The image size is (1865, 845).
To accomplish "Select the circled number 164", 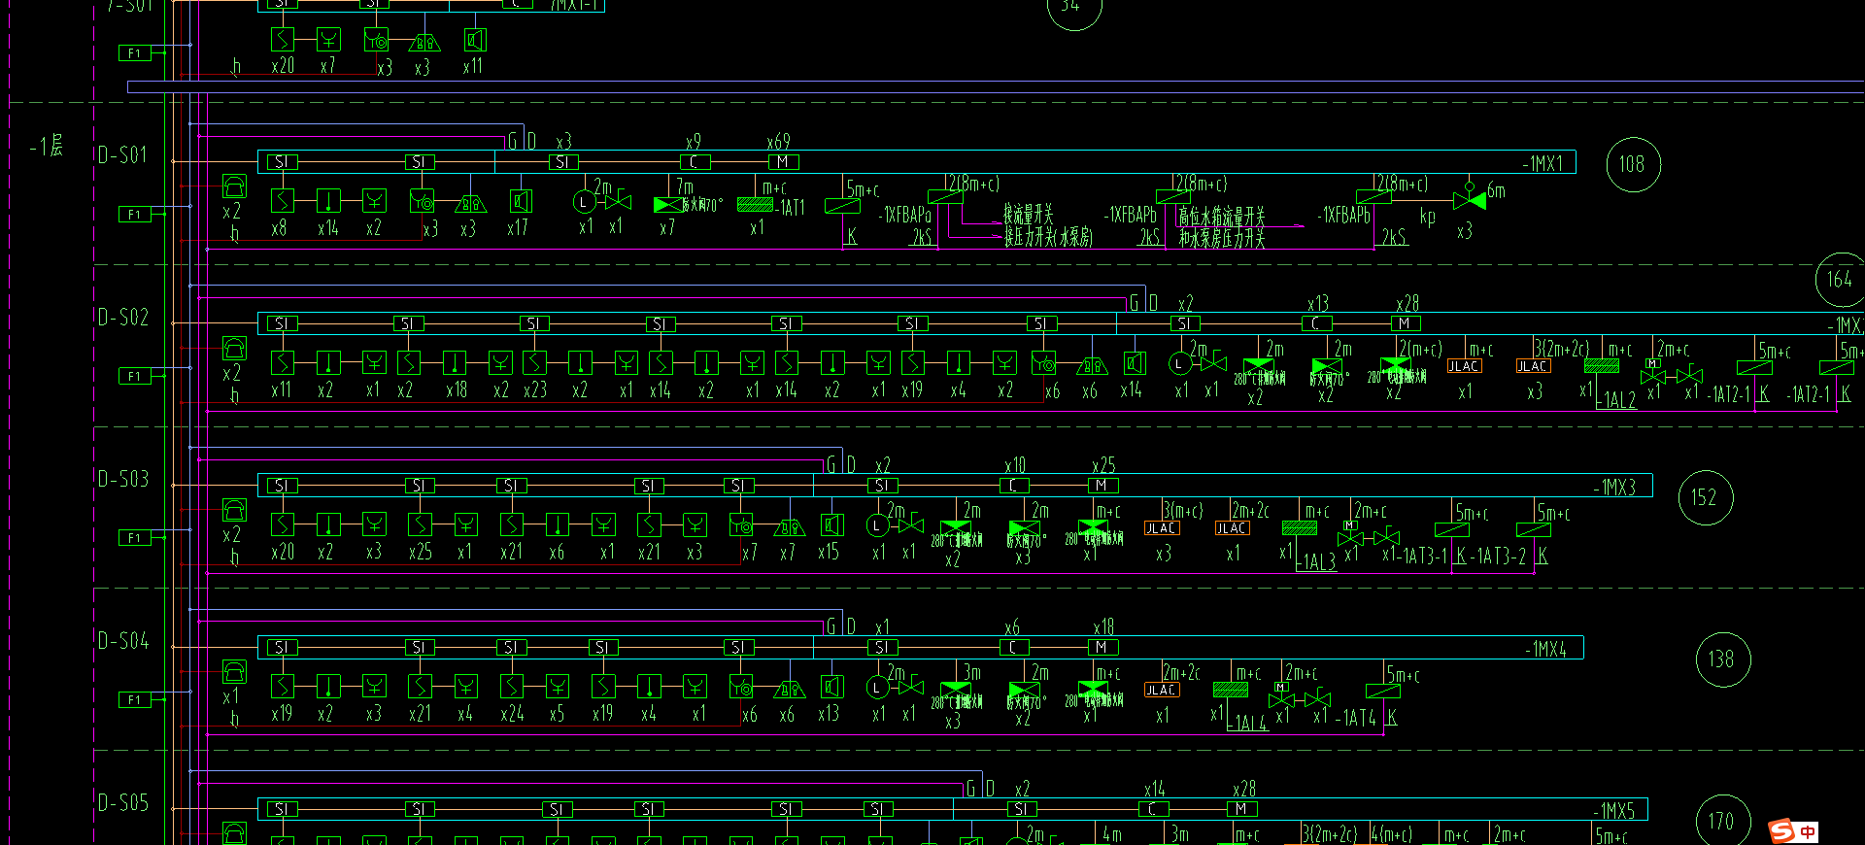I will point(1840,280).
